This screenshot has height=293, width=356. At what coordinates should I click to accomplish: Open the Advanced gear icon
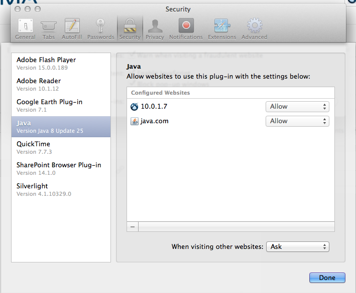[255, 26]
